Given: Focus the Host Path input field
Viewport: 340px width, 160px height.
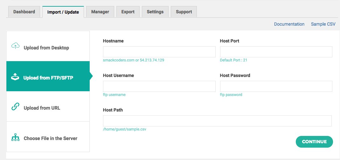Looking at the screenshot, I should point(217,121).
